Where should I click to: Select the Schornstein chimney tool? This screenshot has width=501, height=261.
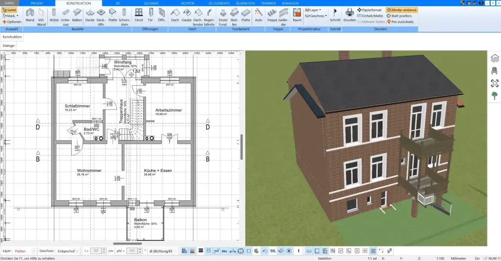click(x=124, y=17)
